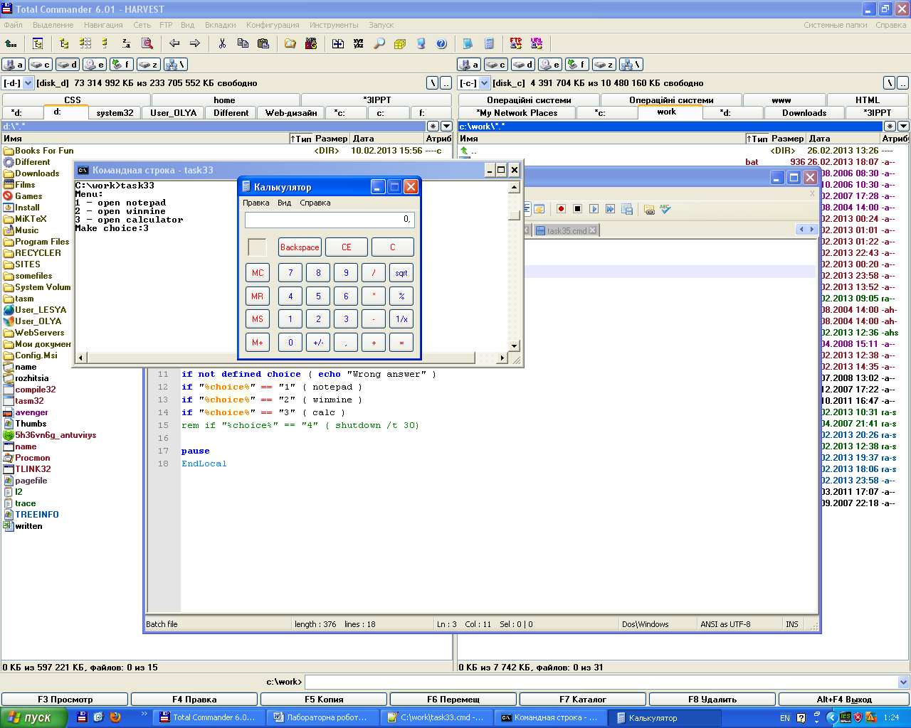Image resolution: width=911 pixels, height=728 pixels.
Task: Click the magnifier search files icon
Action: pyautogui.click(x=379, y=43)
